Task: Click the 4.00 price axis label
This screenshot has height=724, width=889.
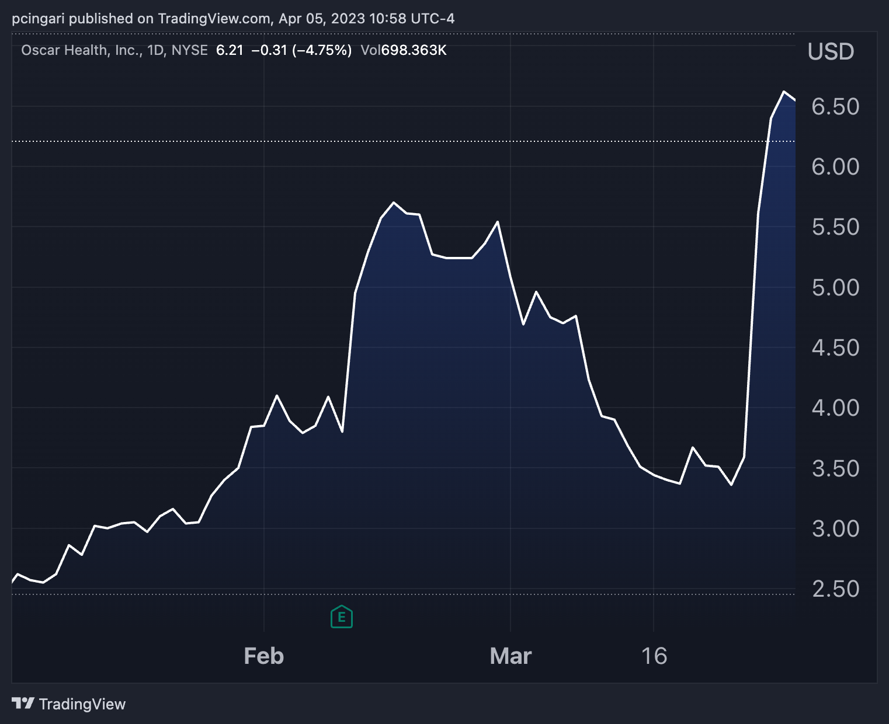Action: pos(835,408)
